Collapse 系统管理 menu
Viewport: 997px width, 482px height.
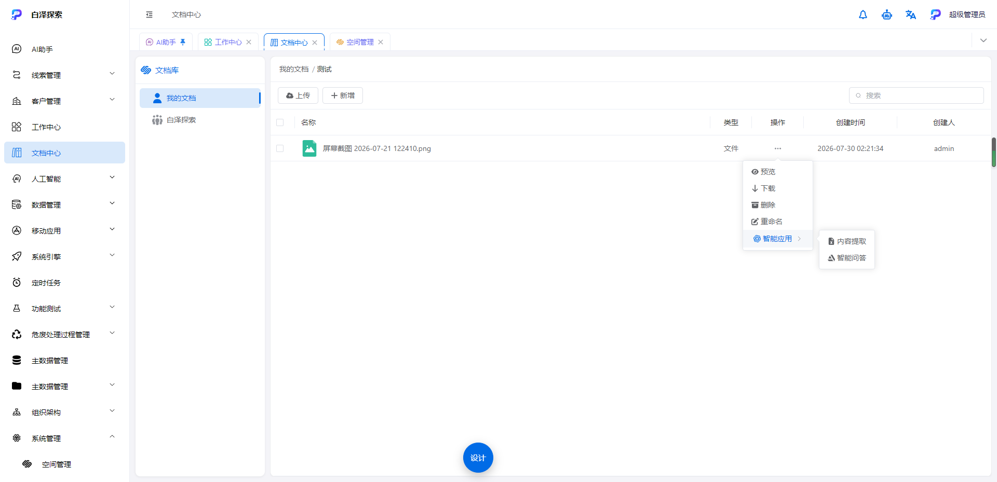coord(64,438)
